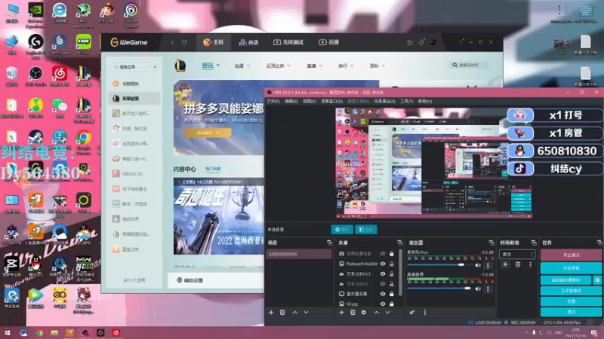Open OBS Studio desktop shortcut
This screenshot has width=604, height=339.
[x=35, y=75]
